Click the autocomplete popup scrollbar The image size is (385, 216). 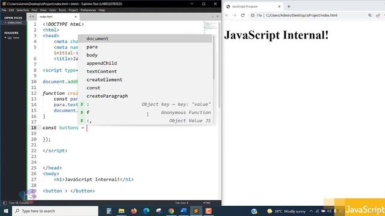(214, 58)
